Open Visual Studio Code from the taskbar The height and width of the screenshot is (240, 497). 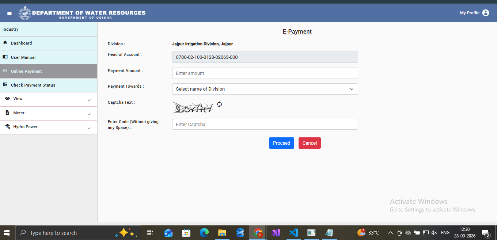click(293, 233)
